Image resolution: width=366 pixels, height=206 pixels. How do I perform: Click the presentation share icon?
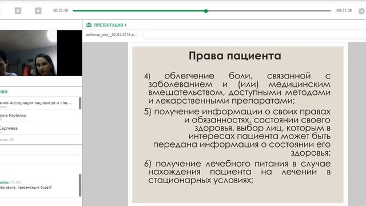point(89,25)
